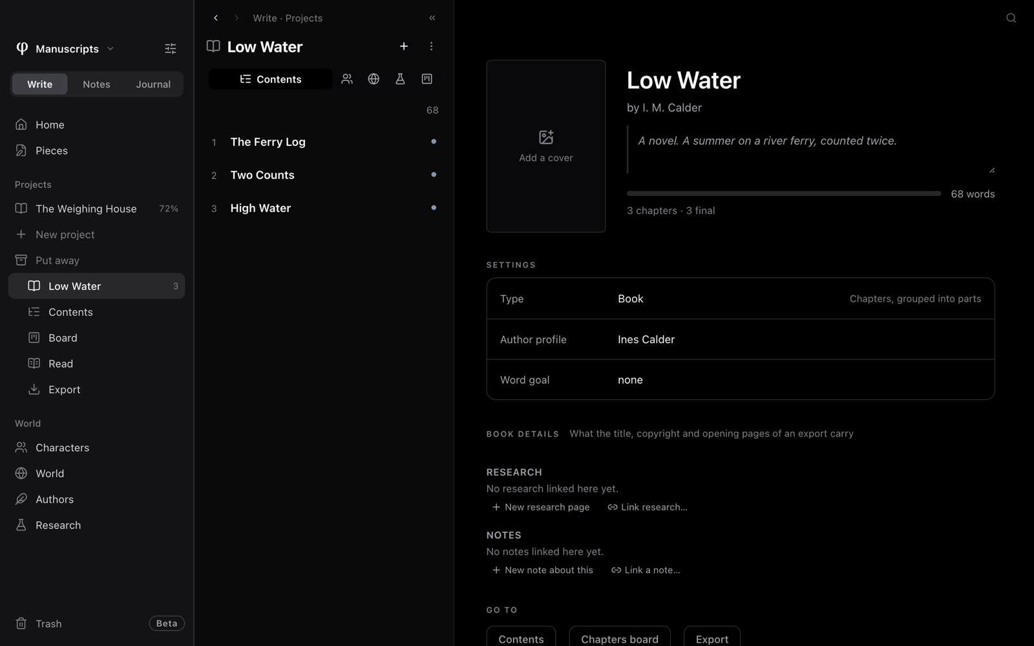Screen dimensions: 1034x646
Task: Change the Type setting Book
Action: [741, 298]
